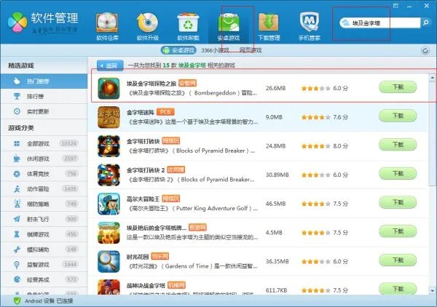Open the 金字塔迷阵 title link
437x307 pixels.
pos(141,113)
